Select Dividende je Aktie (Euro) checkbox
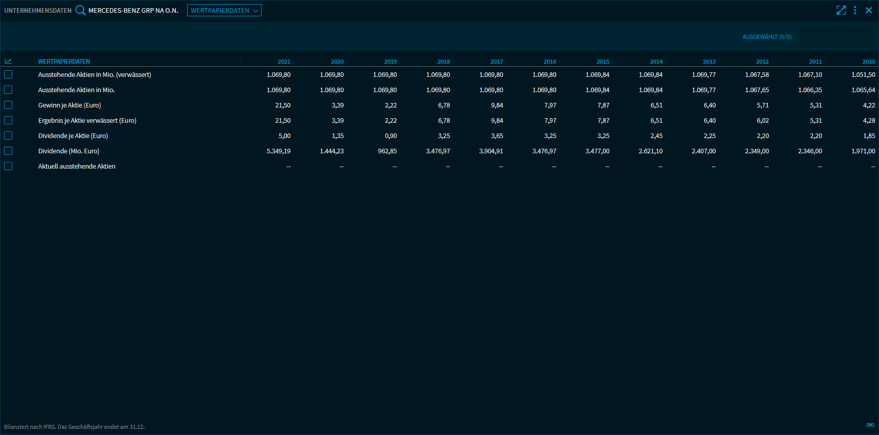Image resolution: width=879 pixels, height=435 pixels. 8,136
